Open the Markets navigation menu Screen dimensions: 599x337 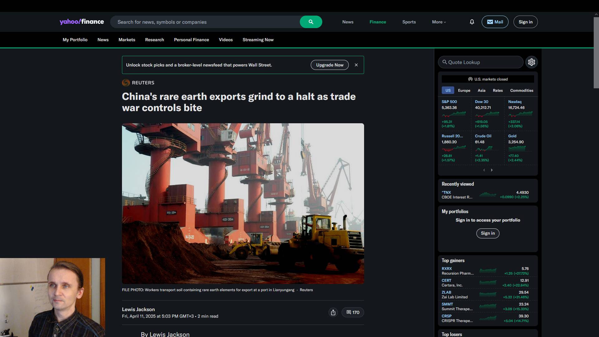[x=127, y=40]
